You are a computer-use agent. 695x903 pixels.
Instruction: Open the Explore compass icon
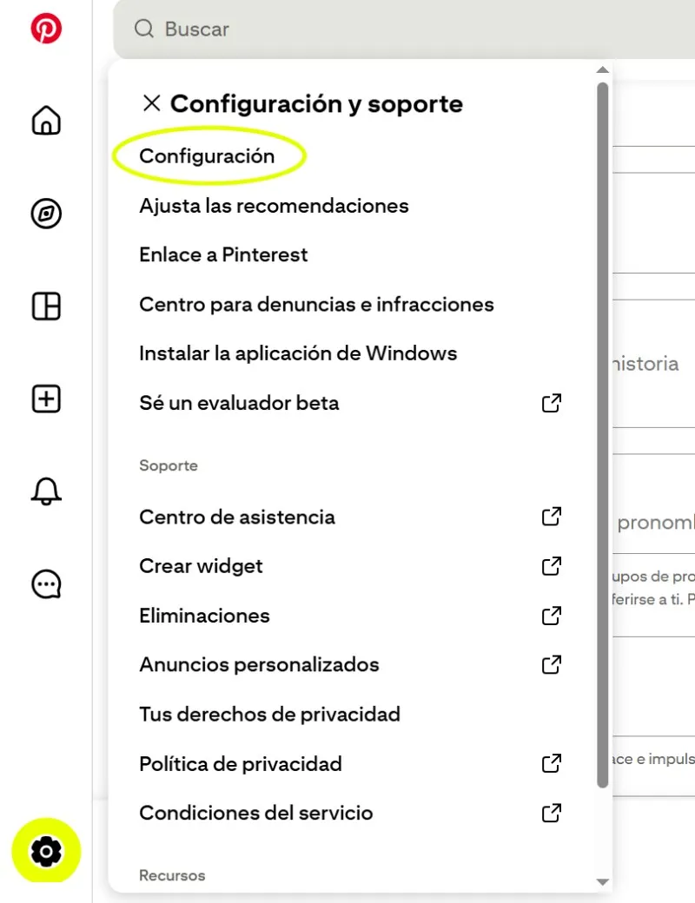point(46,214)
